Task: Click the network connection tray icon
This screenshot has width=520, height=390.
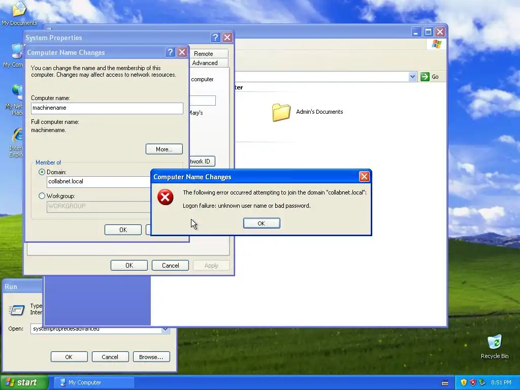Action: point(482,382)
